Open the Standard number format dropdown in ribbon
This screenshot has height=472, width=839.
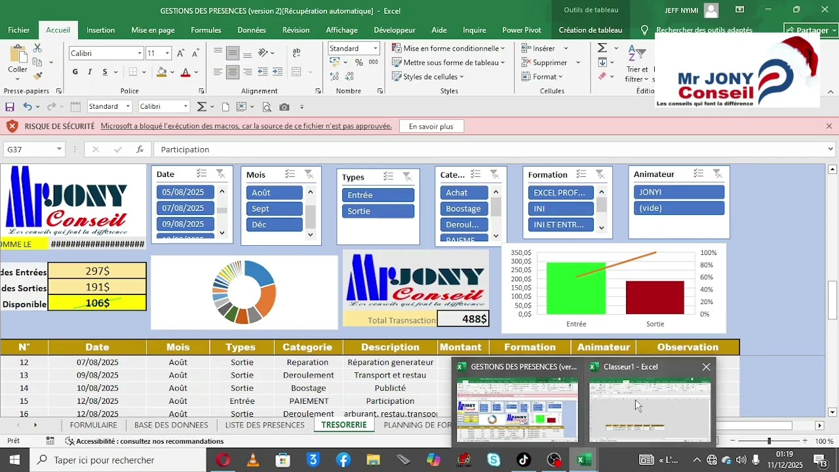(x=376, y=49)
